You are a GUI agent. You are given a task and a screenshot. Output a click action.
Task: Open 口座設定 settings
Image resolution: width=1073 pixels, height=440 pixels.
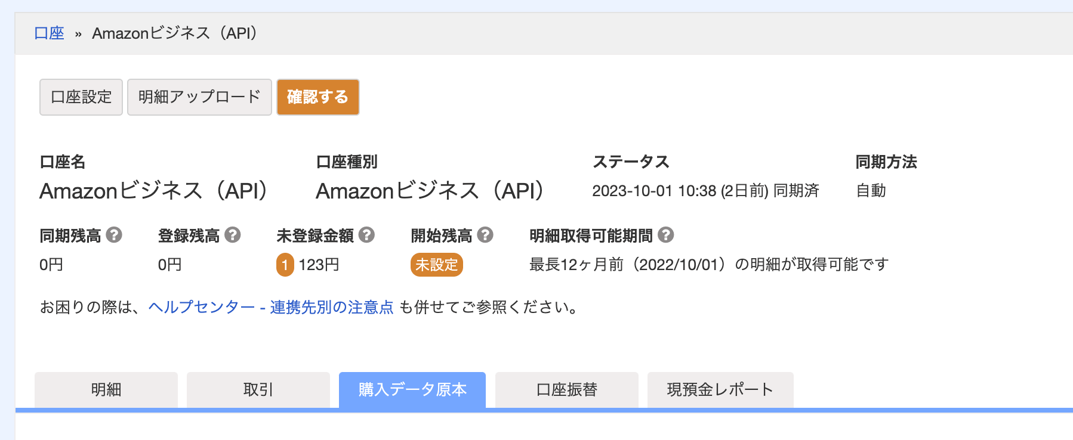pos(81,97)
